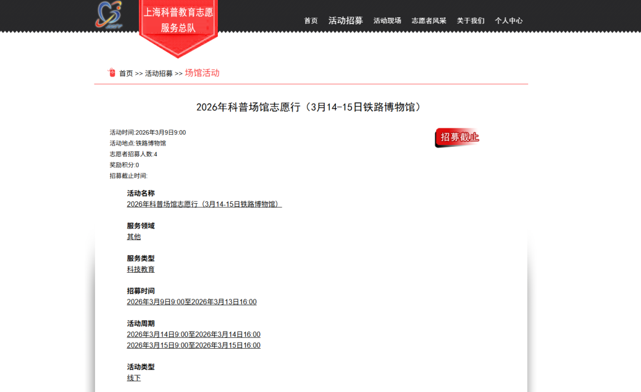Click the March 15 activity period entry

[x=193, y=346]
